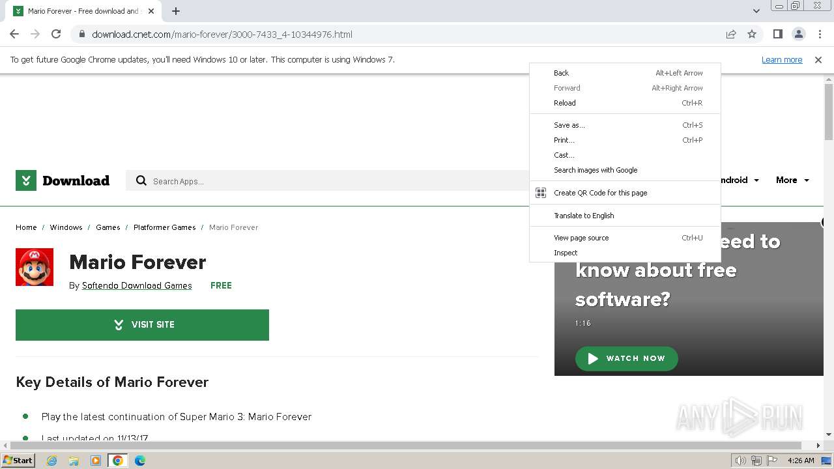Click the search magnifier icon

(141, 180)
